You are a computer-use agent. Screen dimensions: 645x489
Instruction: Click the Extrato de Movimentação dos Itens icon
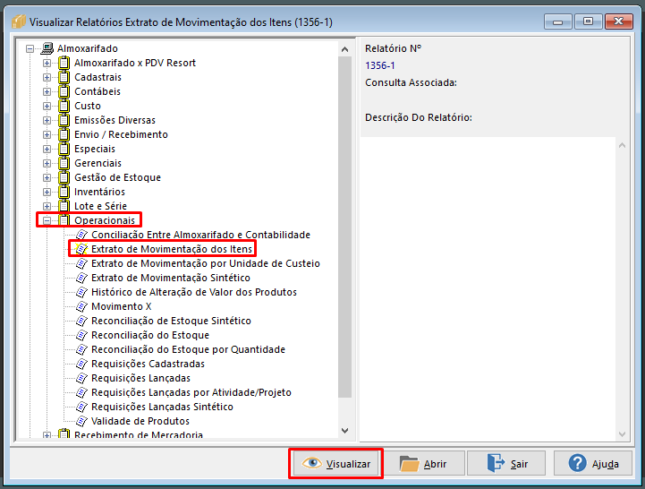[82, 249]
